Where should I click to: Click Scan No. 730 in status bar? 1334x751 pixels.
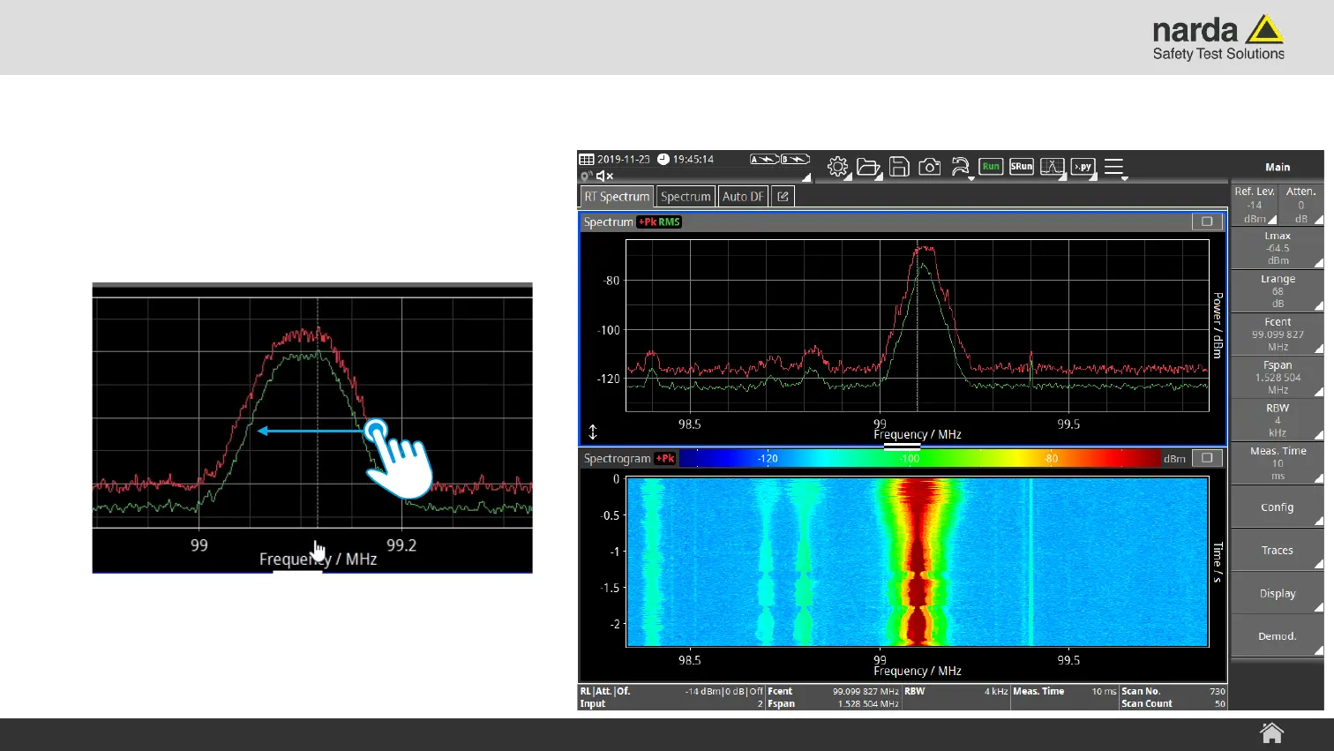coord(1173,691)
